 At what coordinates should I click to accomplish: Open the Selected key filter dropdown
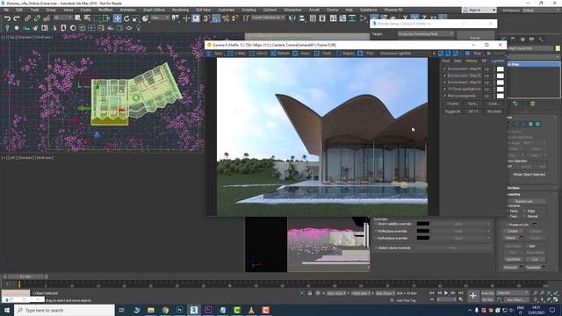(513, 293)
